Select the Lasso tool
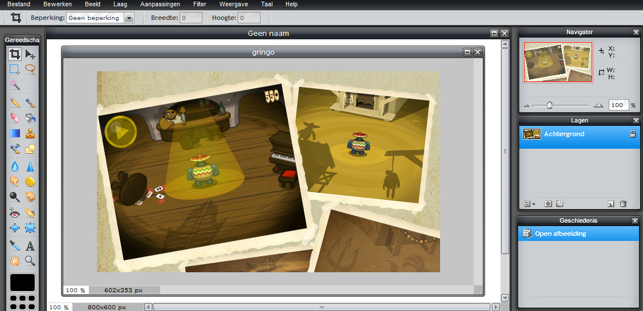The image size is (643, 311). 30,69
